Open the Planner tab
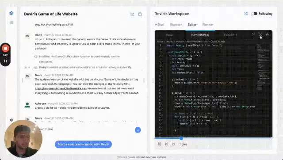The width and height of the screenshot is (283, 160). coord(208,25)
